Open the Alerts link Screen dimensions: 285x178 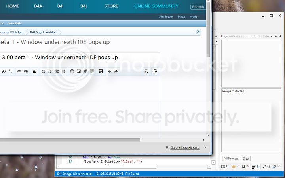pyautogui.click(x=194, y=17)
